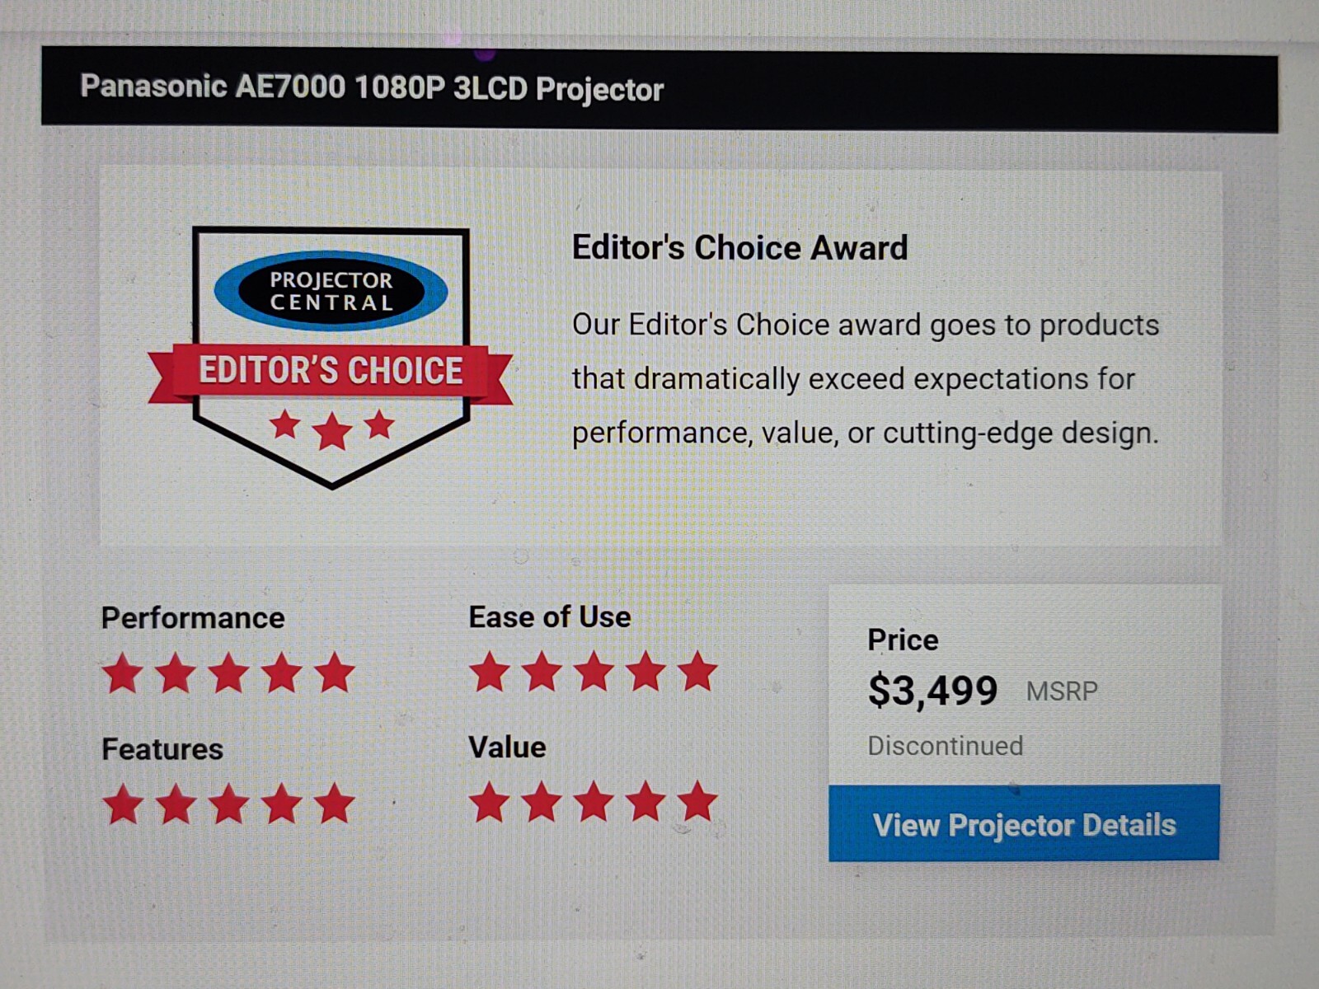The width and height of the screenshot is (1319, 989).
Task: Click the Discontinued status label
Action: 945,746
